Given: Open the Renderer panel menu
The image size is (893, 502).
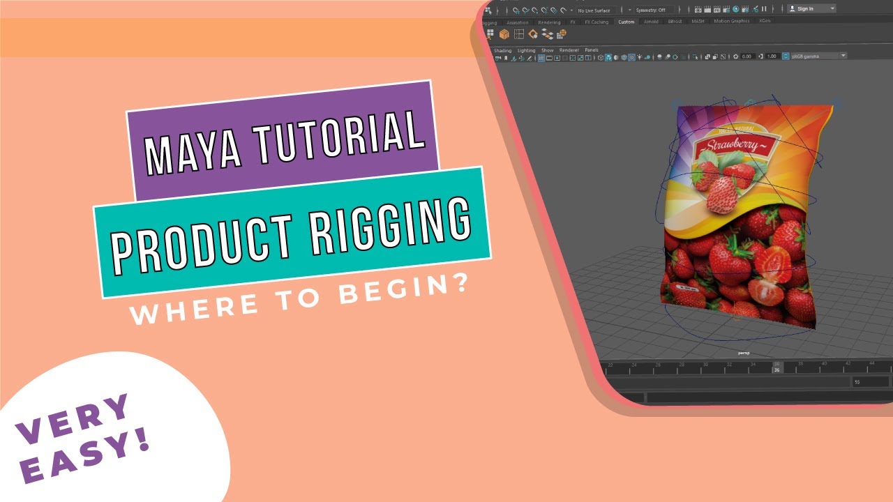Looking at the screenshot, I should point(569,50).
